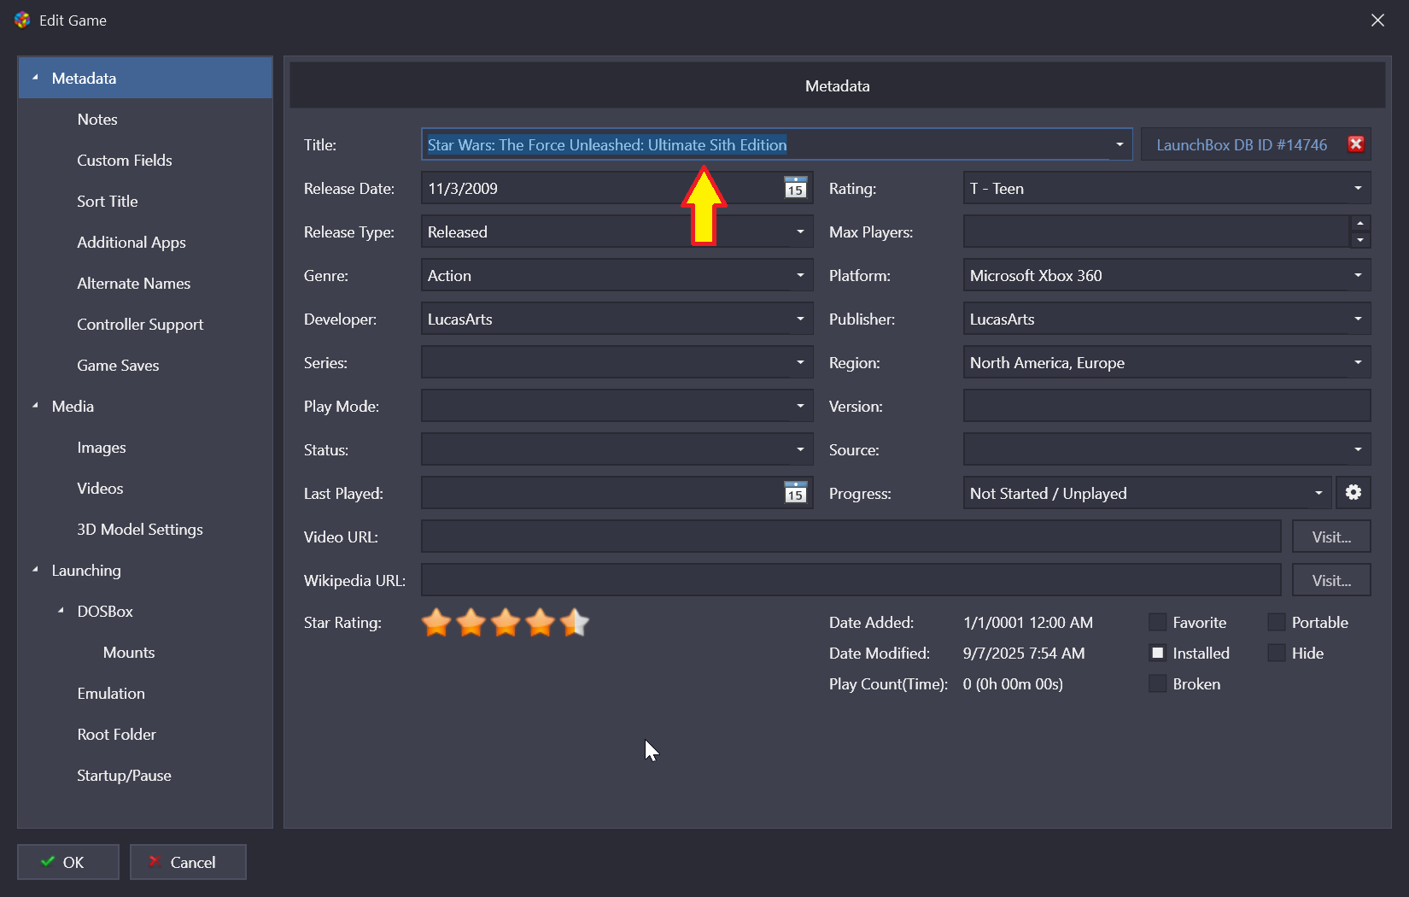Viewport: 1409px width, 897px height.
Task: Collapse the Launching tree section
Action: (x=35, y=570)
